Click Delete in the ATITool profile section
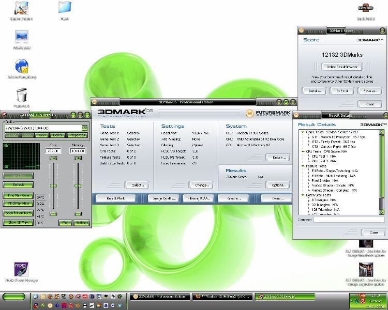This screenshot has height=310, width=388. 57,135
